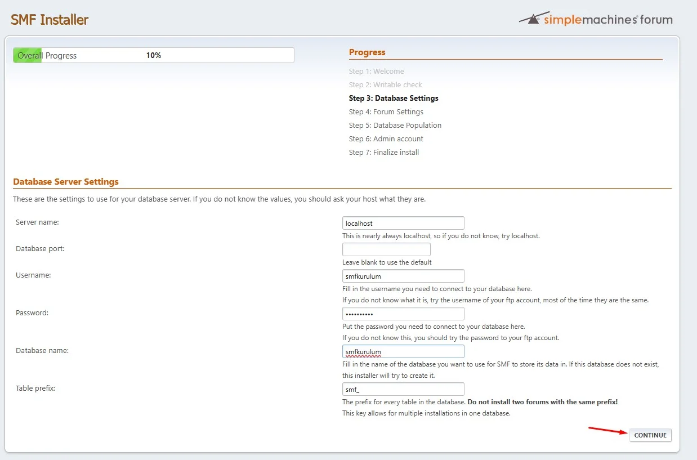Click Step 7: Finalize install text

384,153
